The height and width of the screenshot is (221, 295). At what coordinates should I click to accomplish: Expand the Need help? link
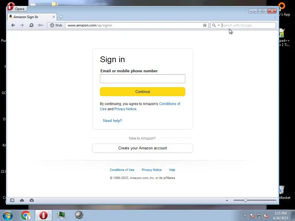tap(112, 121)
